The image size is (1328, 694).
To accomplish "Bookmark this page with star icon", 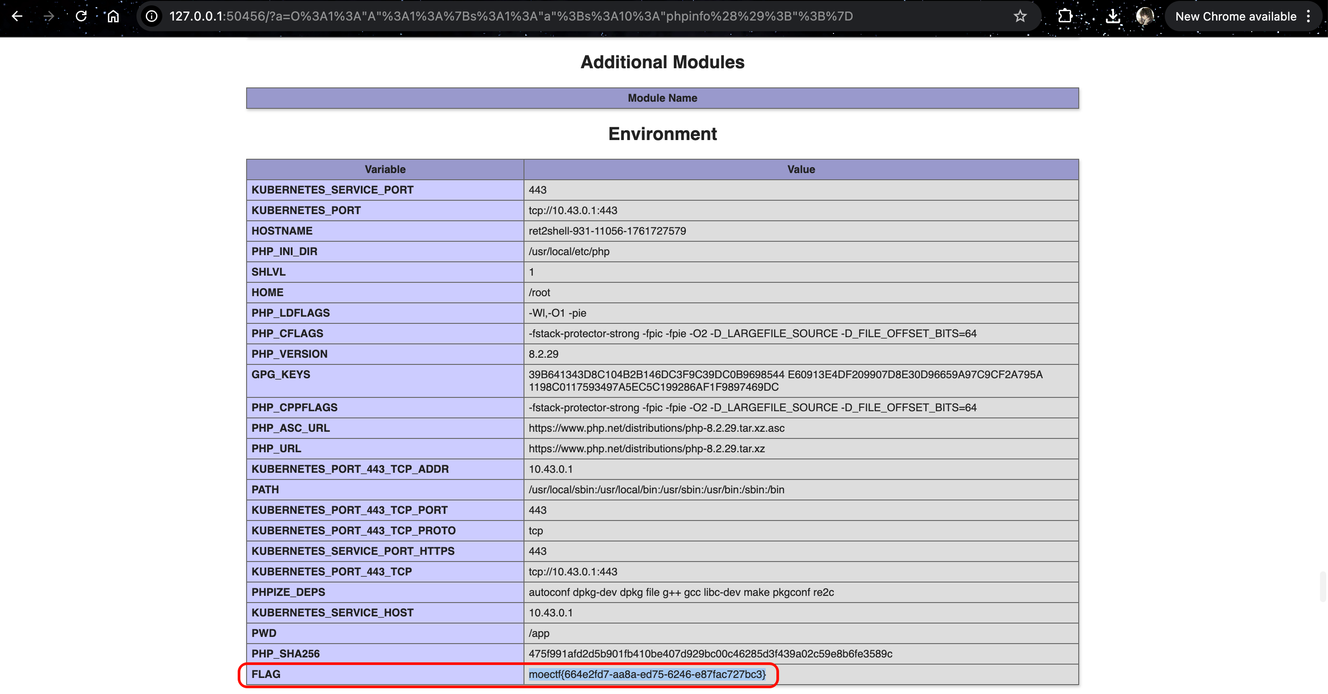I will pyautogui.click(x=1020, y=17).
